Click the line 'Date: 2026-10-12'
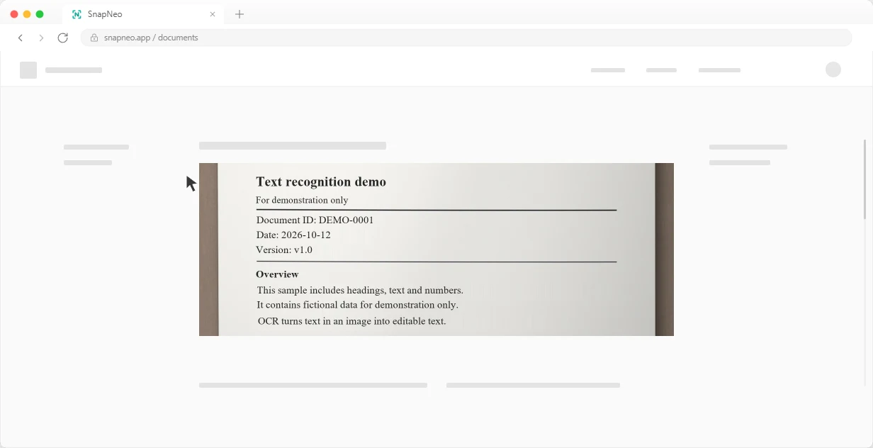The image size is (873, 448). point(293,235)
